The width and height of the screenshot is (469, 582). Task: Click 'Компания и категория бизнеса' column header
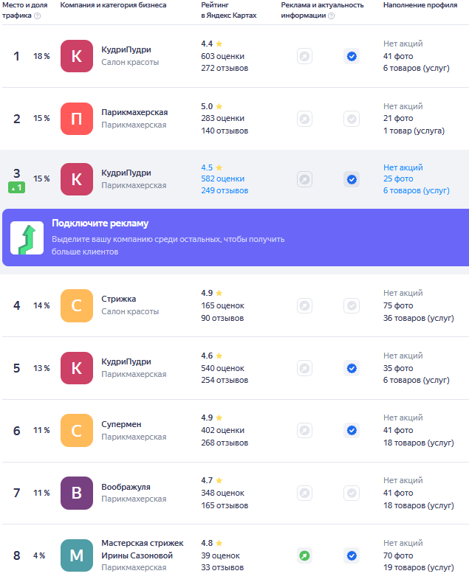pos(113,5)
